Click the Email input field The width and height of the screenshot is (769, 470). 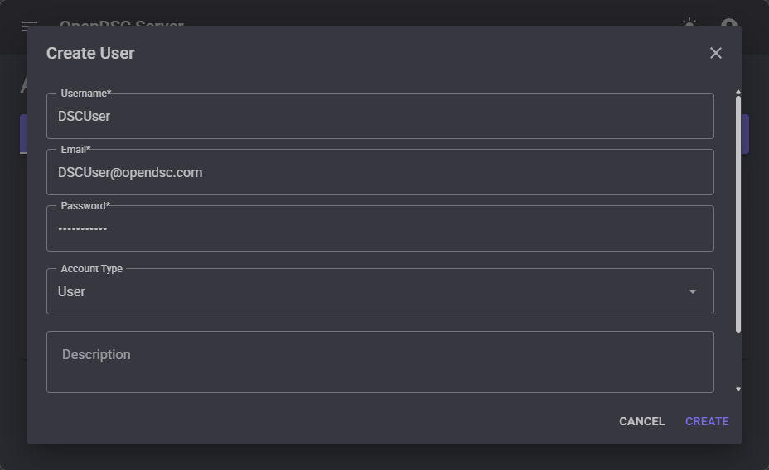tap(380, 172)
